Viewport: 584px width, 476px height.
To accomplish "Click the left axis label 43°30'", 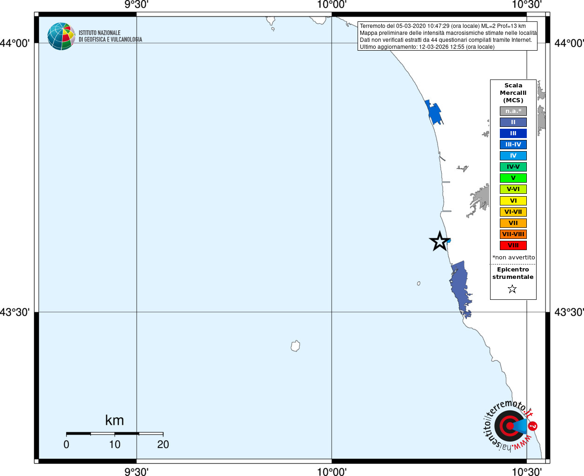I will click(15, 312).
